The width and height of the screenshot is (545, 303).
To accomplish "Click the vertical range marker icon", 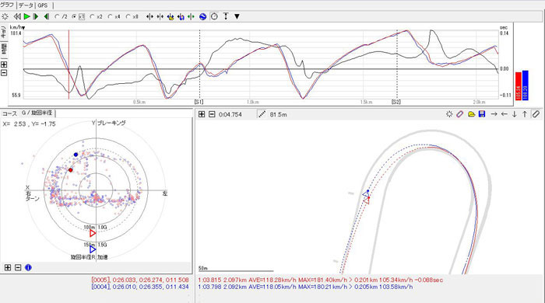I will tap(226, 16).
